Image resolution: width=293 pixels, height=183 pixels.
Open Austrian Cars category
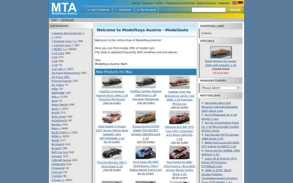point(64,41)
